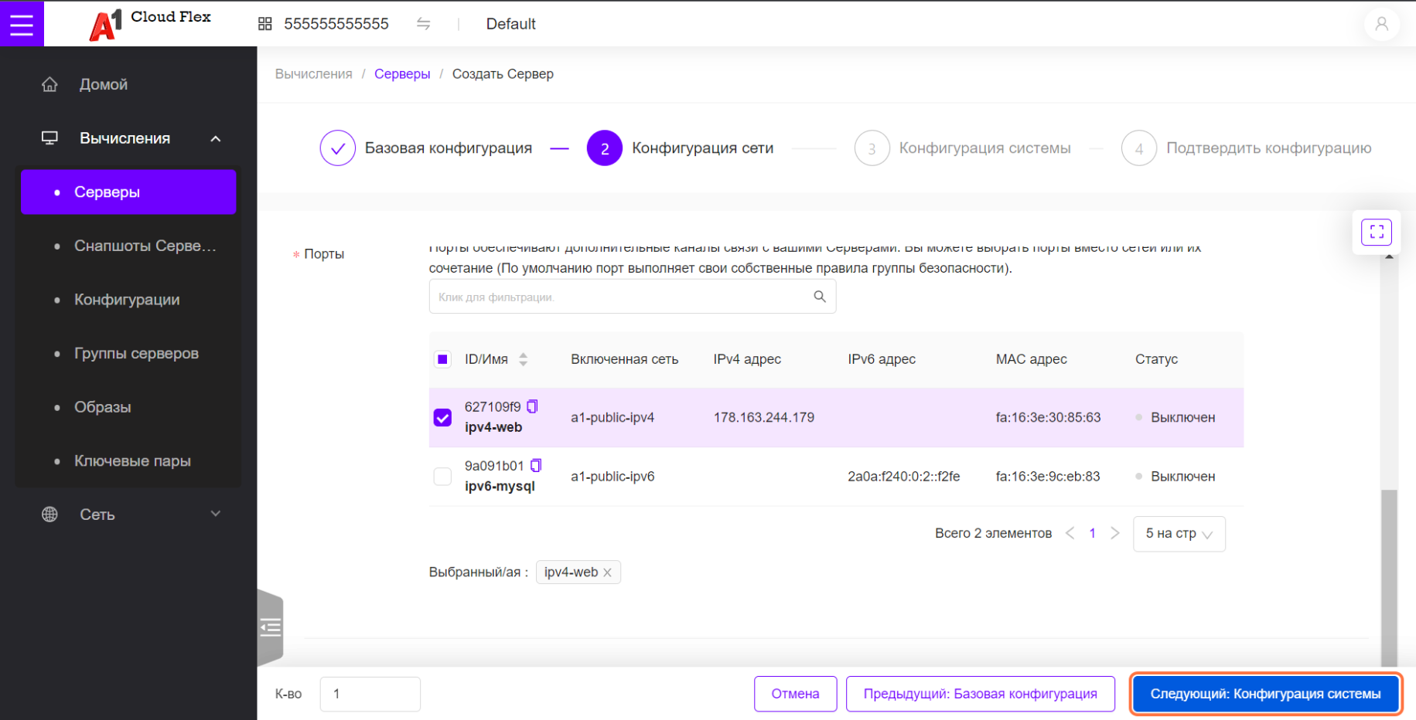Viewport: 1416px width, 720px height.
Task: Click the Серверы breadcrumb link
Action: click(402, 74)
